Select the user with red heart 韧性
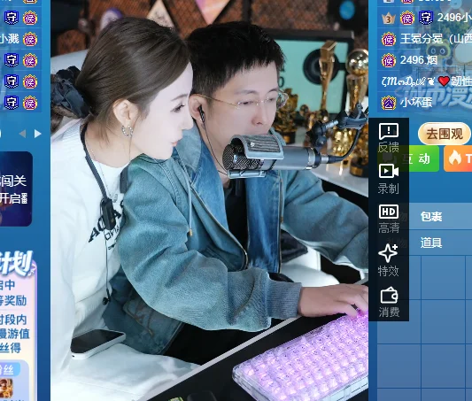 [x=426, y=81]
